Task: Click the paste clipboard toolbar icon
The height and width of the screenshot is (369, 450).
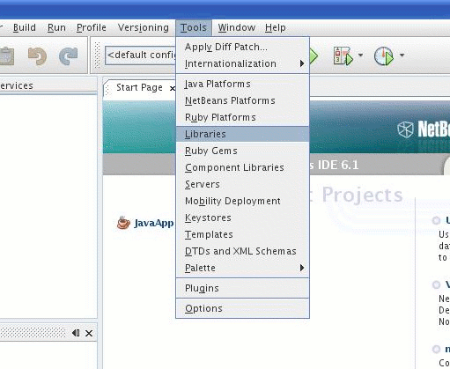Action: tap(7, 55)
